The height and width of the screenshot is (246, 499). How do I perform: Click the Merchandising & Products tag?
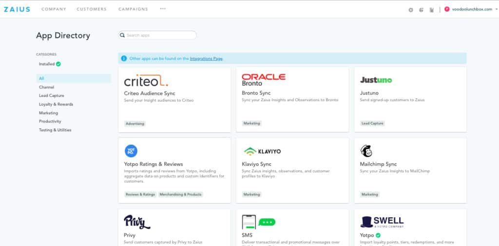point(180,194)
